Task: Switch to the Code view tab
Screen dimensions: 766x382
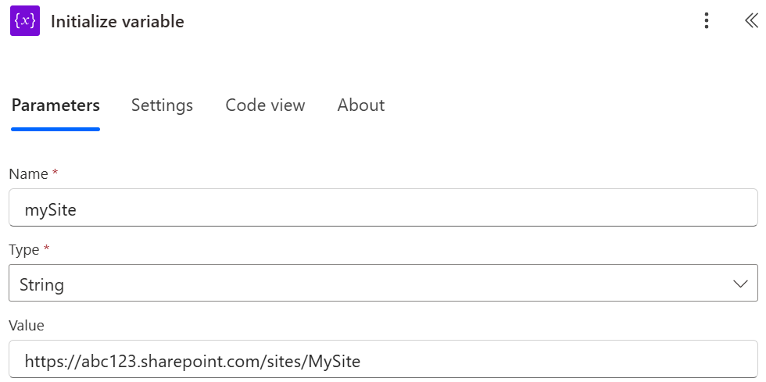Action: tap(265, 105)
